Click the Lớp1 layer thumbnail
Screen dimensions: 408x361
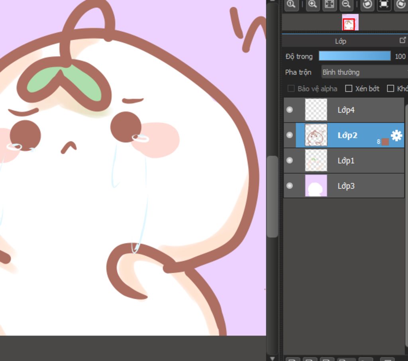pyautogui.click(x=316, y=160)
